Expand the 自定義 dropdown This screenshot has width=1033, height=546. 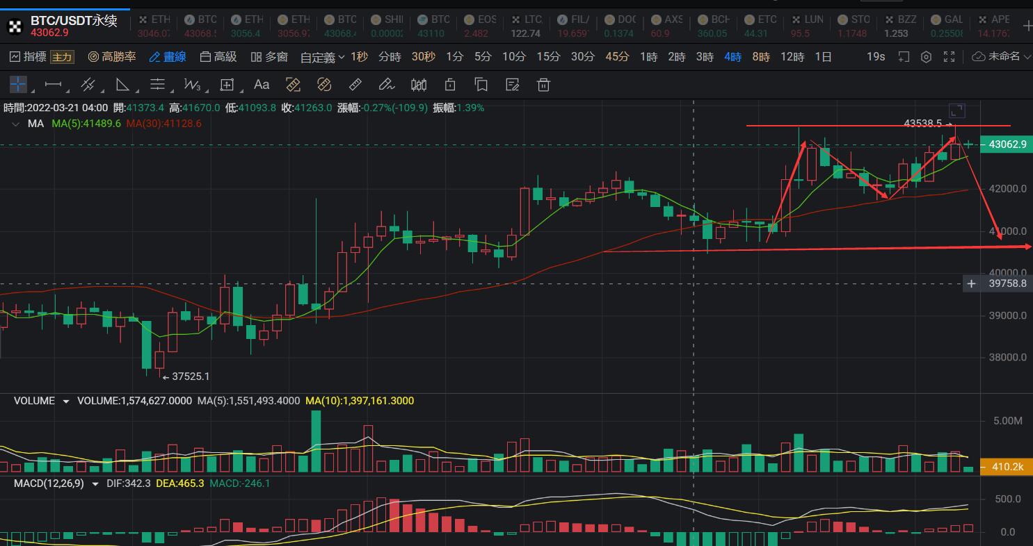click(323, 57)
